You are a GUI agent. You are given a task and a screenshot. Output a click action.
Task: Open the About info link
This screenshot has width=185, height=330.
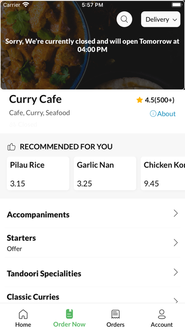click(163, 114)
